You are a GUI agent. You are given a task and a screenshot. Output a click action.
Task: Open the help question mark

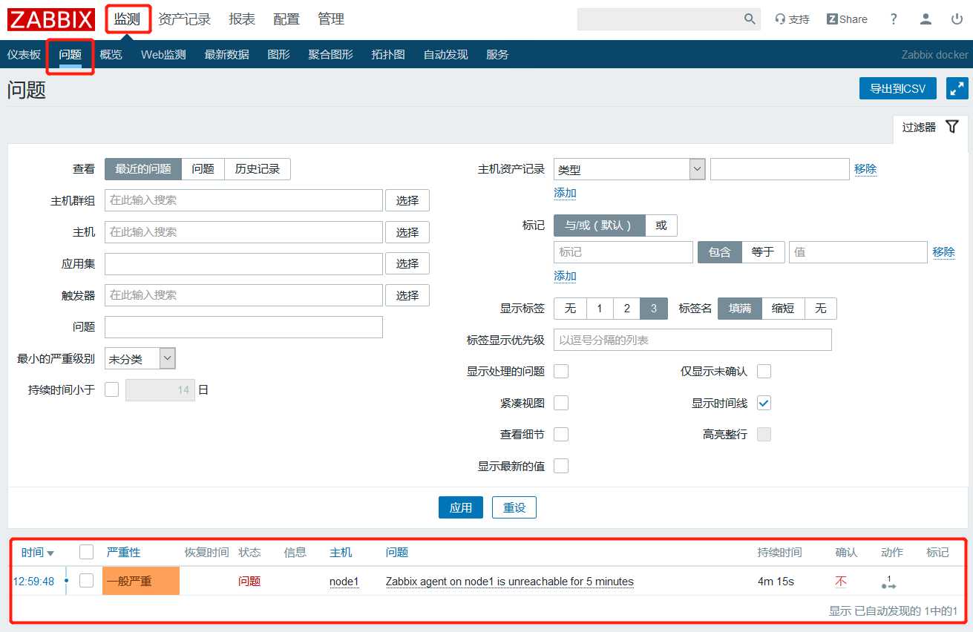[894, 19]
